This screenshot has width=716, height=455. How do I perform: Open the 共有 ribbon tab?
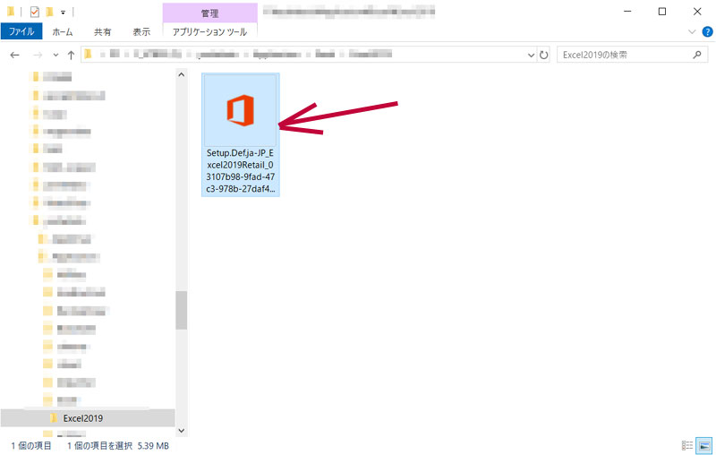pos(102,31)
